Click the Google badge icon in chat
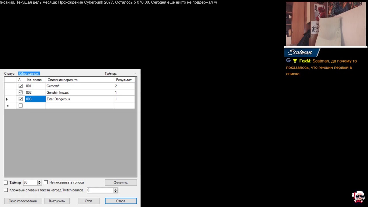 (288, 61)
